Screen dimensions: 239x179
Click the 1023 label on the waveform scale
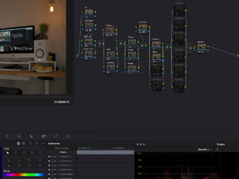coord(139,153)
